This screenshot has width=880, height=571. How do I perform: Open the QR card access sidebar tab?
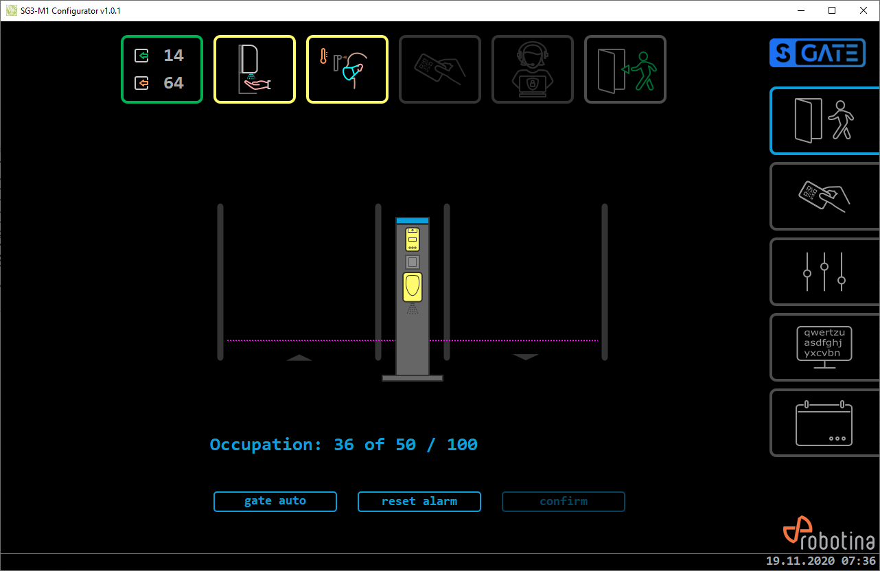[x=824, y=196]
